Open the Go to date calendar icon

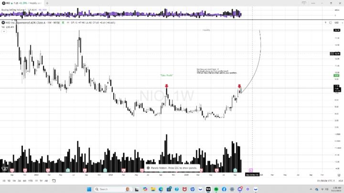pyautogui.click(x=54, y=181)
